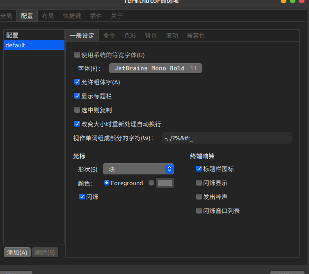Enable 发出哔声 (audible beep) bell
Viewport: 309px width, 274px height.
(x=199, y=197)
